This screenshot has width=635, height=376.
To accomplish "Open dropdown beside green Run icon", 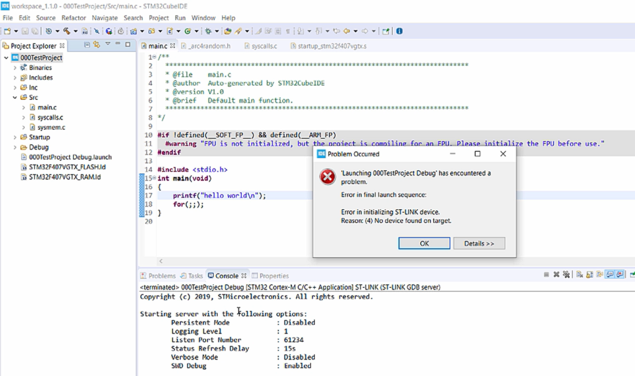I will pos(197,31).
